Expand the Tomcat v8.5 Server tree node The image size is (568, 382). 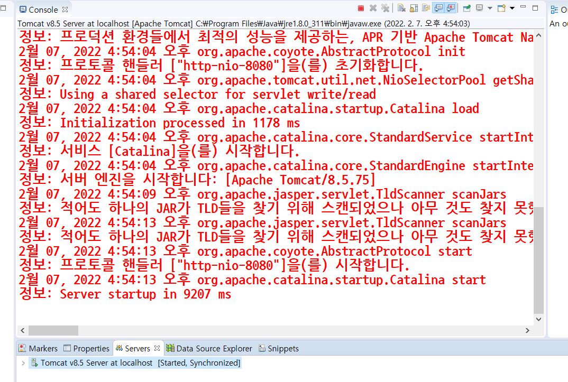coord(23,363)
